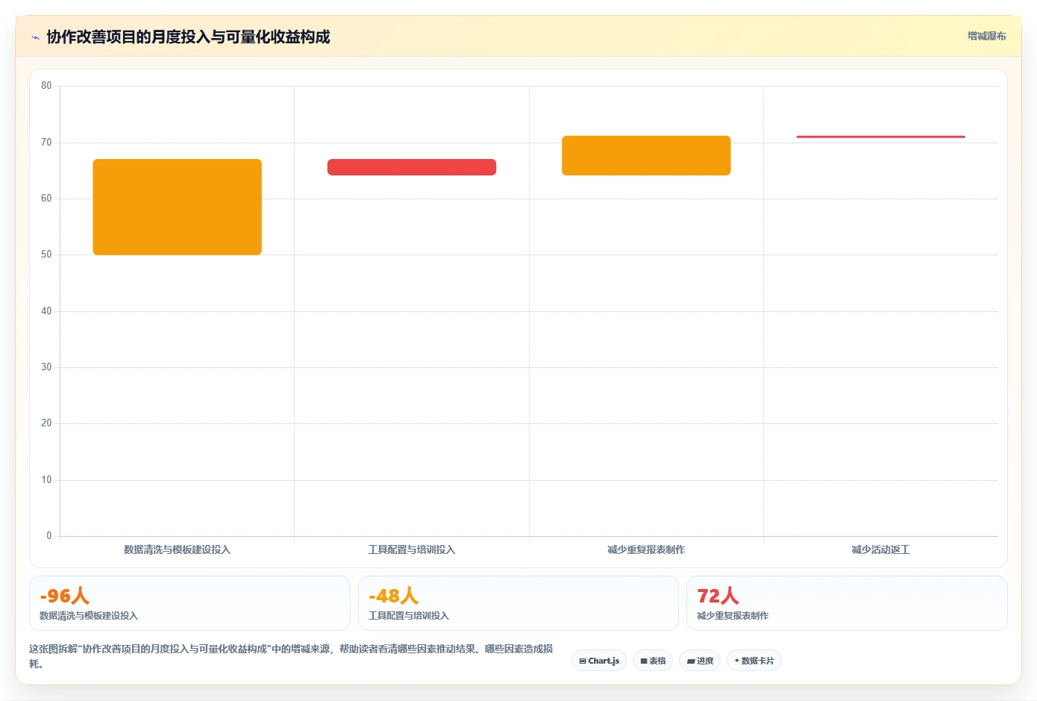The image size is (1037, 701).
Task: Click the 进度 chip
Action: pyautogui.click(x=700, y=661)
